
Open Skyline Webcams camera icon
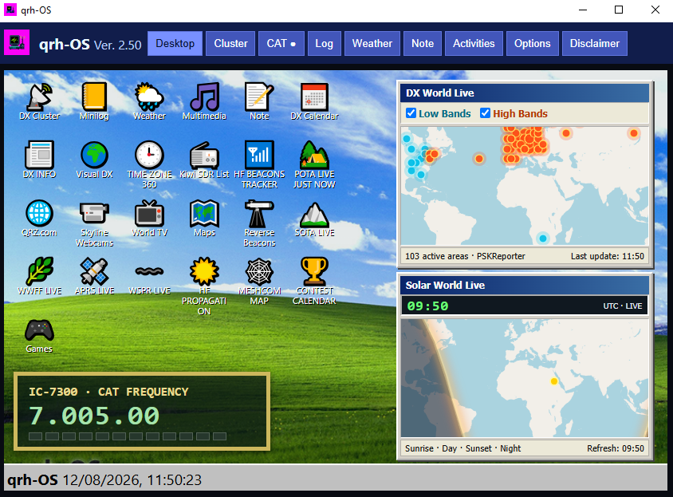pos(94,223)
